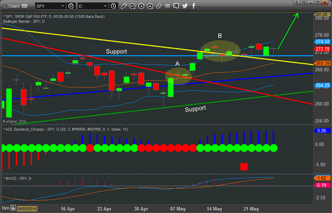Click the 281.28 price label
The image size is (332, 213).
(322, 14)
